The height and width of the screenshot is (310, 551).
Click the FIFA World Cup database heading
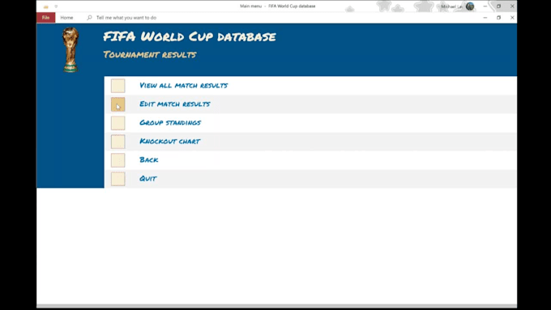tap(190, 36)
